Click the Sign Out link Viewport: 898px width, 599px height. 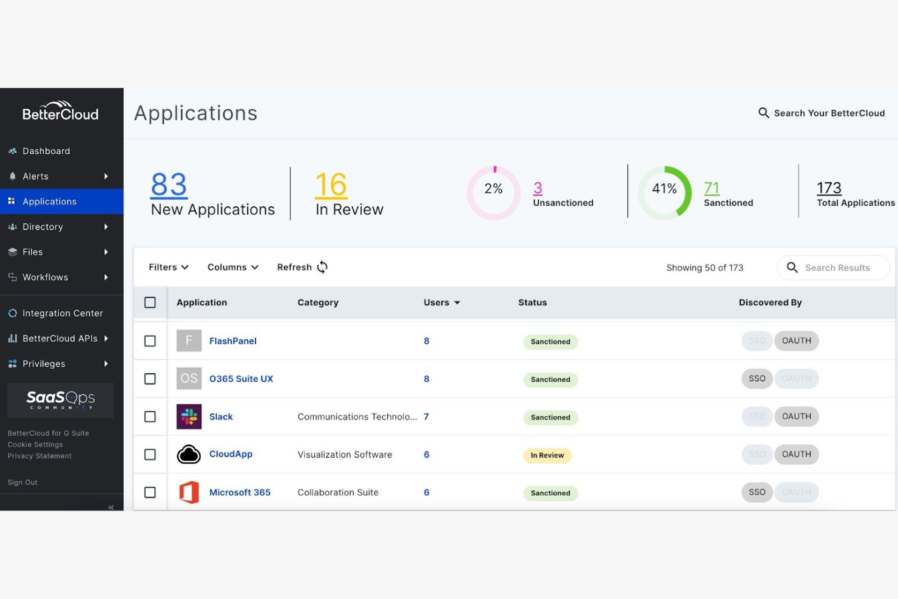tap(22, 482)
